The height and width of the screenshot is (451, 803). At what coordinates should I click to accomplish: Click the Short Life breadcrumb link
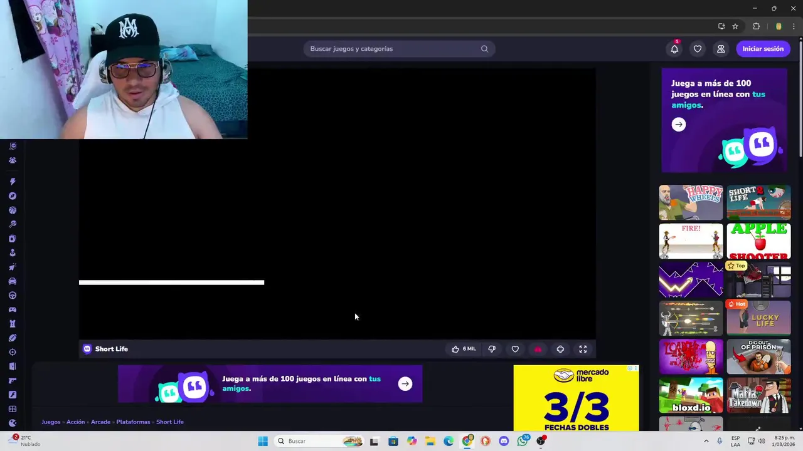pos(170,422)
